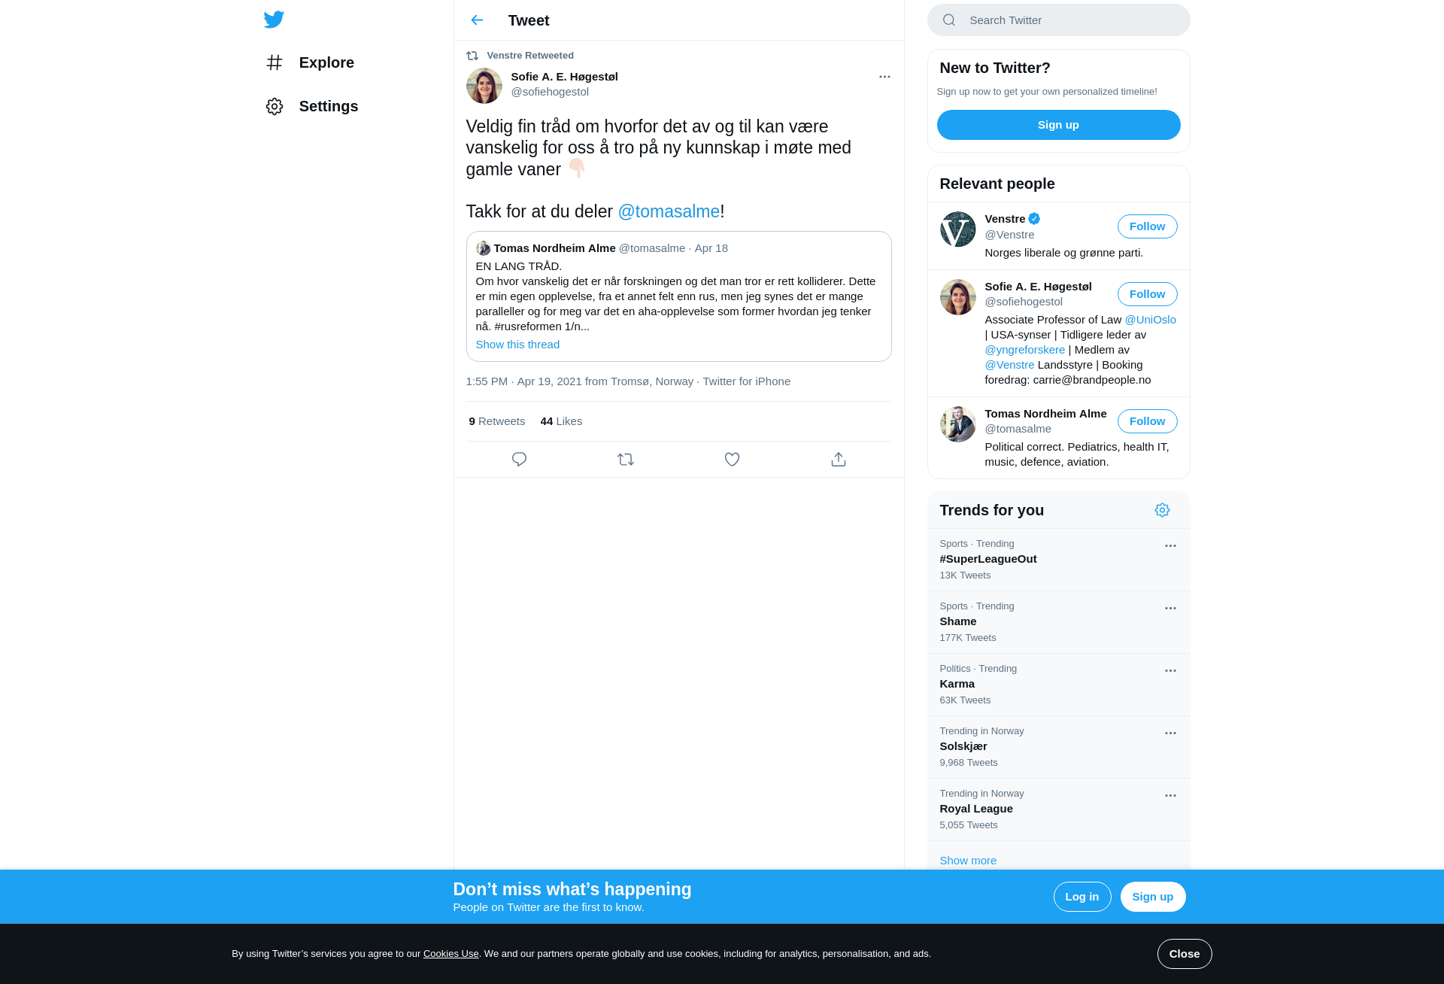The image size is (1444, 984).
Task: Like the tweet with heart icon
Action: tap(732, 459)
